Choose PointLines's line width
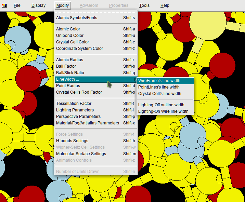The image size is (245, 202). (x=165, y=87)
